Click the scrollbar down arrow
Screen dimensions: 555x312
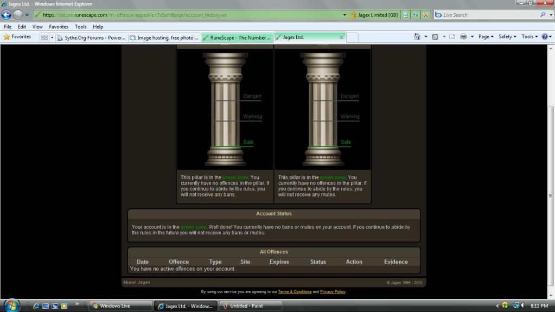coord(551,296)
